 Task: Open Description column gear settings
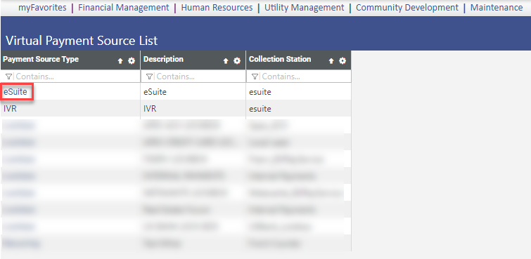237,61
